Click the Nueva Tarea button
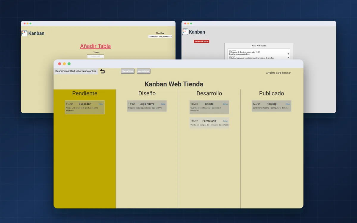The image size is (357, 223). point(128,71)
